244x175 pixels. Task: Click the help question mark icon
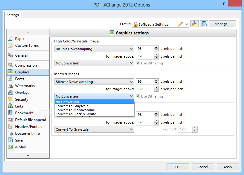point(224,3)
